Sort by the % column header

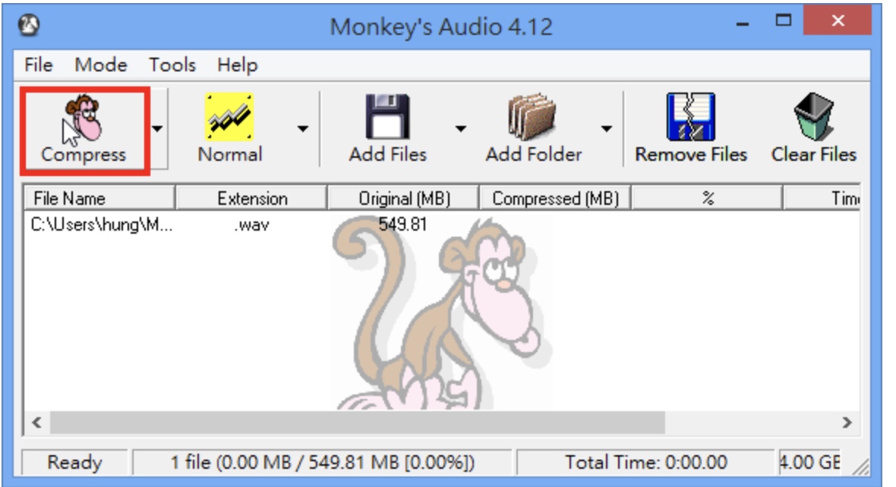click(708, 198)
